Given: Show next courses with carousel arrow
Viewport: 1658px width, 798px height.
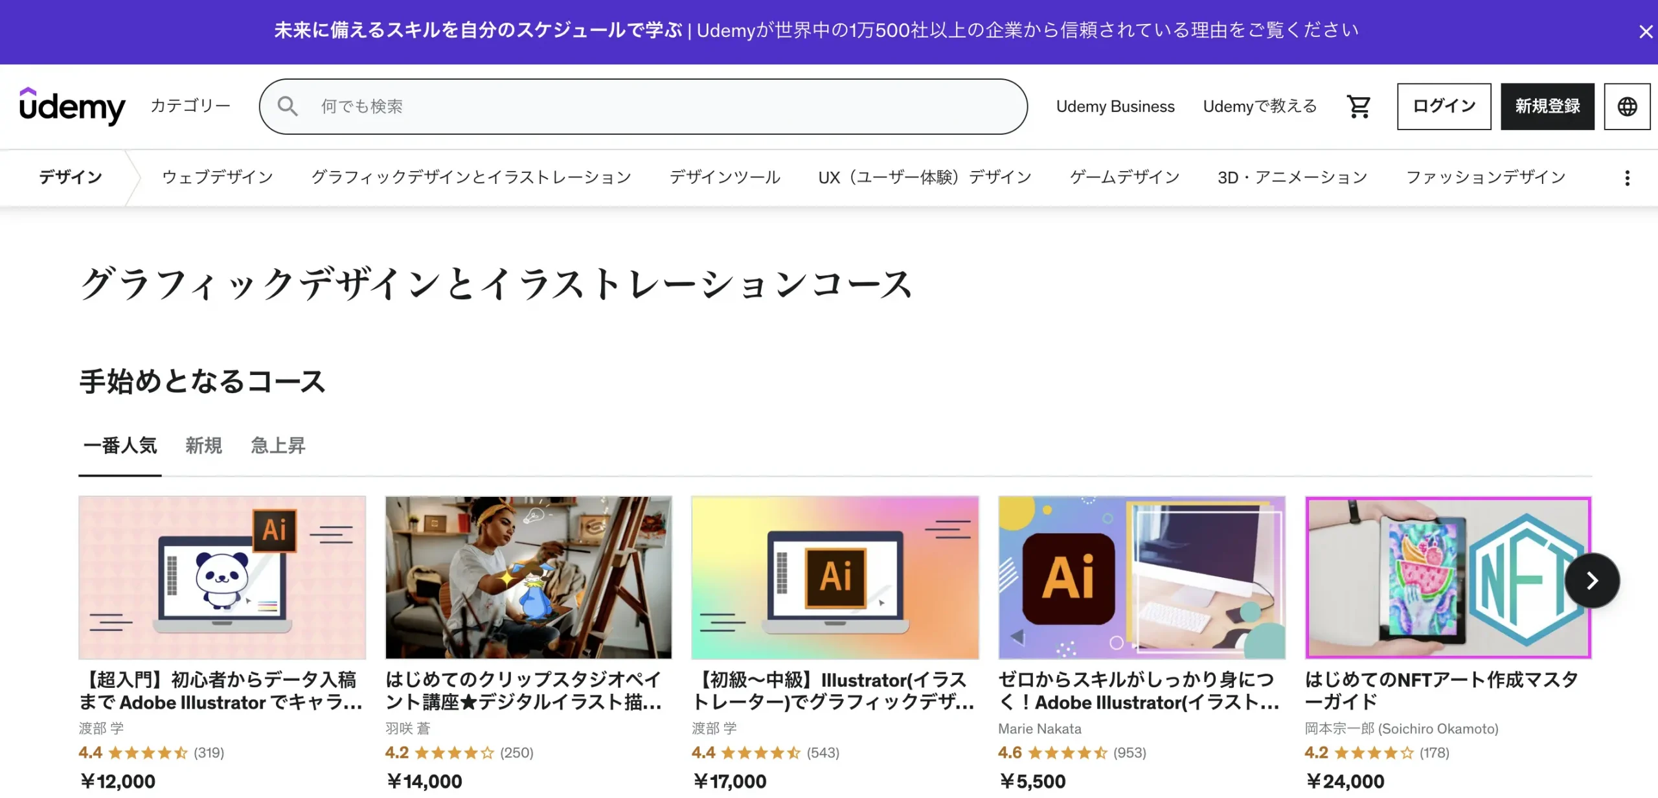Looking at the screenshot, I should click(x=1592, y=580).
